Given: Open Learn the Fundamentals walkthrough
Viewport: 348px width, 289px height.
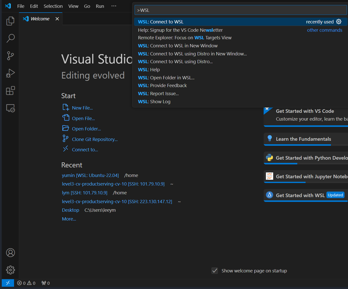Looking at the screenshot, I should point(306,139).
